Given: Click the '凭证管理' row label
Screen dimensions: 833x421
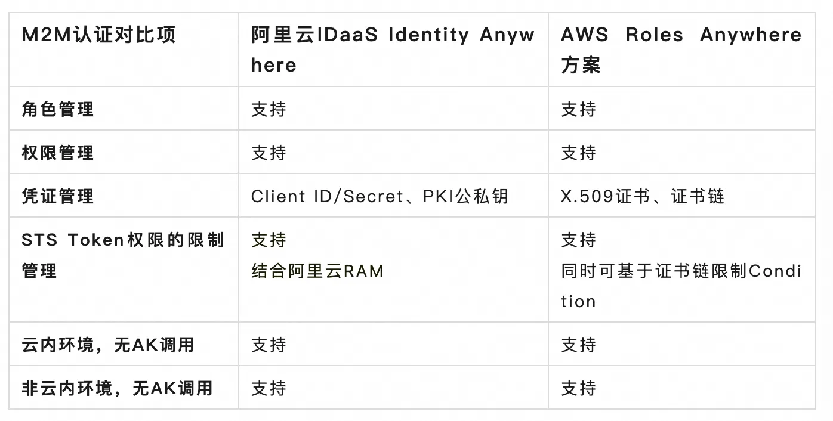Looking at the screenshot, I should tap(58, 196).
